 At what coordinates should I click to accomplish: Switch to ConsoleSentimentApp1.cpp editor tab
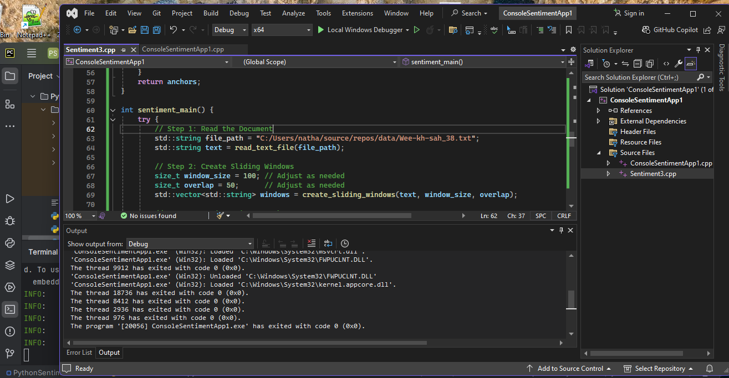coord(183,49)
